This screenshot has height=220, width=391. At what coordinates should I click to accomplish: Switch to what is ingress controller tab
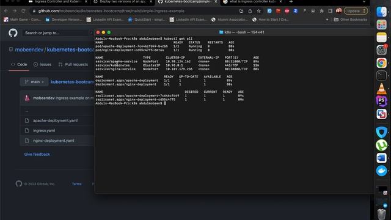[253, 2]
